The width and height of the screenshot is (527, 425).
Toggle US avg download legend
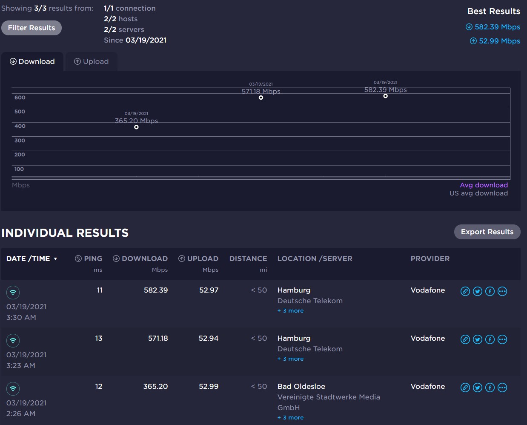click(x=479, y=193)
